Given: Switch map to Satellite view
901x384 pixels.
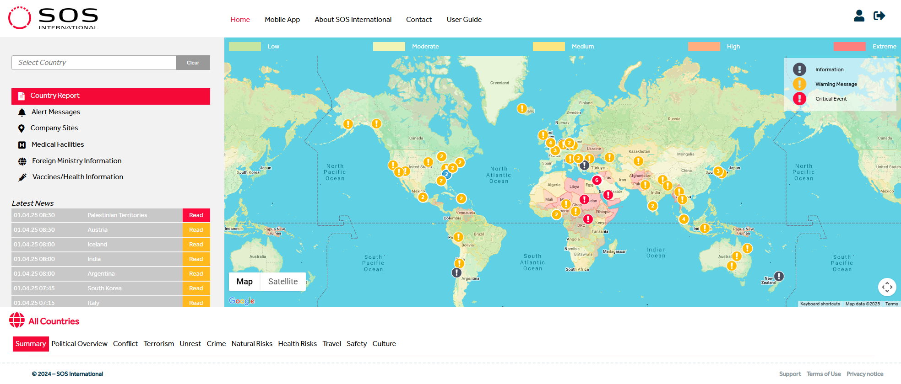Looking at the screenshot, I should (283, 282).
